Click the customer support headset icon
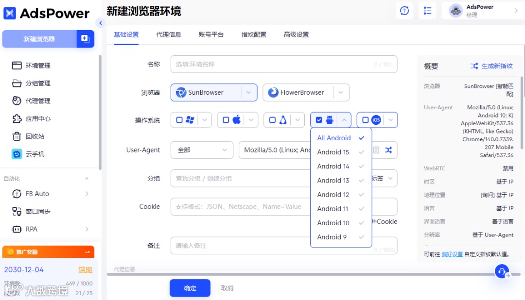 pyautogui.click(x=502, y=271)
